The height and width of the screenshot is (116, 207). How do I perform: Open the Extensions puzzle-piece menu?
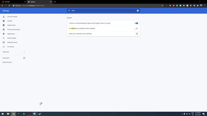pyautogui.click(x=198, y=6)
